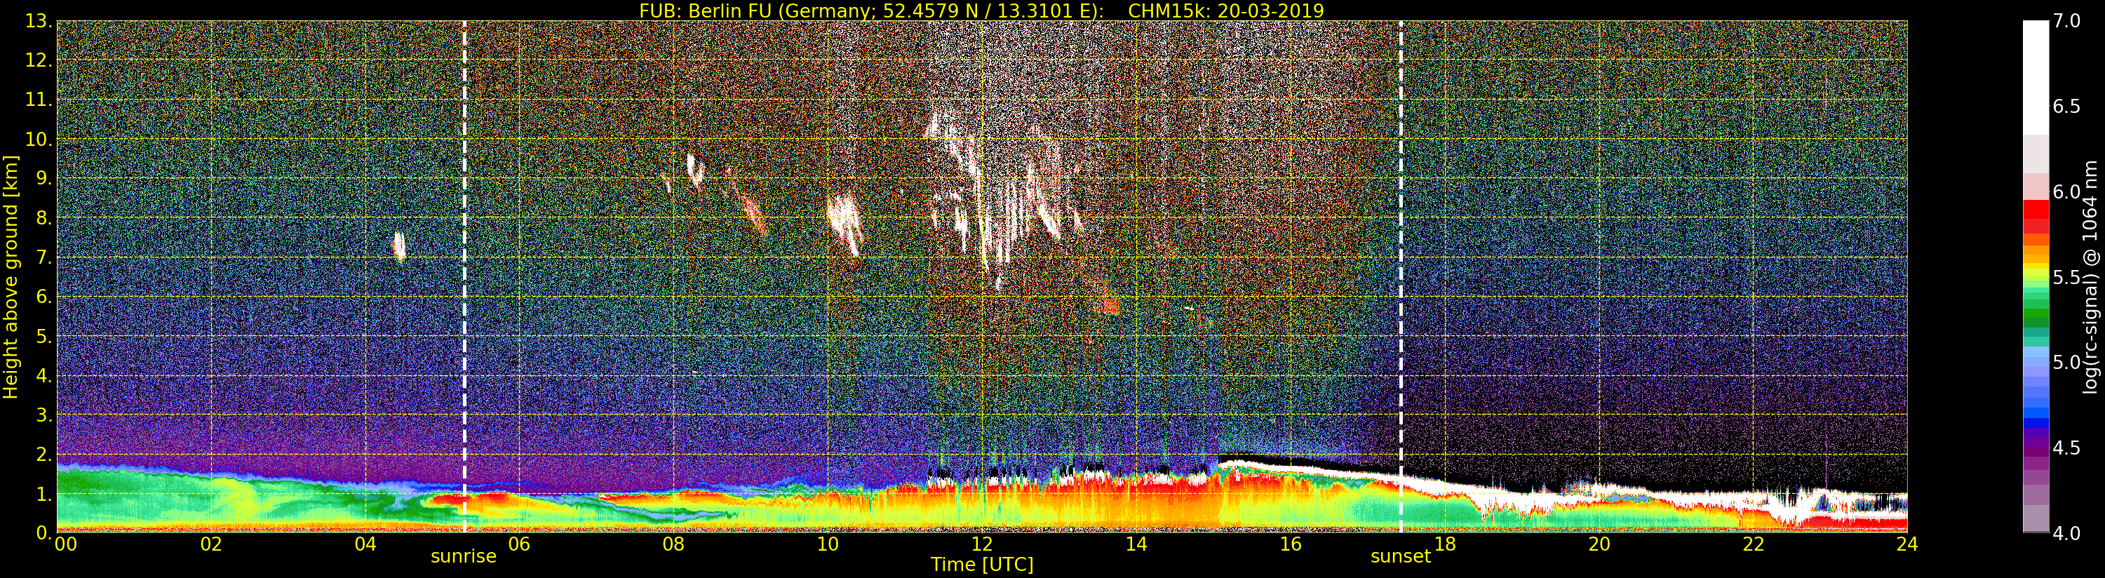Click the height-axis tick label "13."
Image resolution: width=2105 pixels, height=578 pixels.
[39, 21]
